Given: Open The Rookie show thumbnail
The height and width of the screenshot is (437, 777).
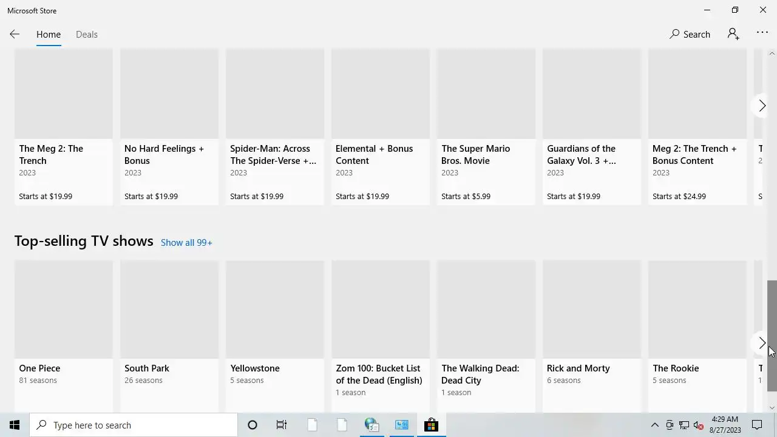Looking at the screenshot, I should [697, 310].
